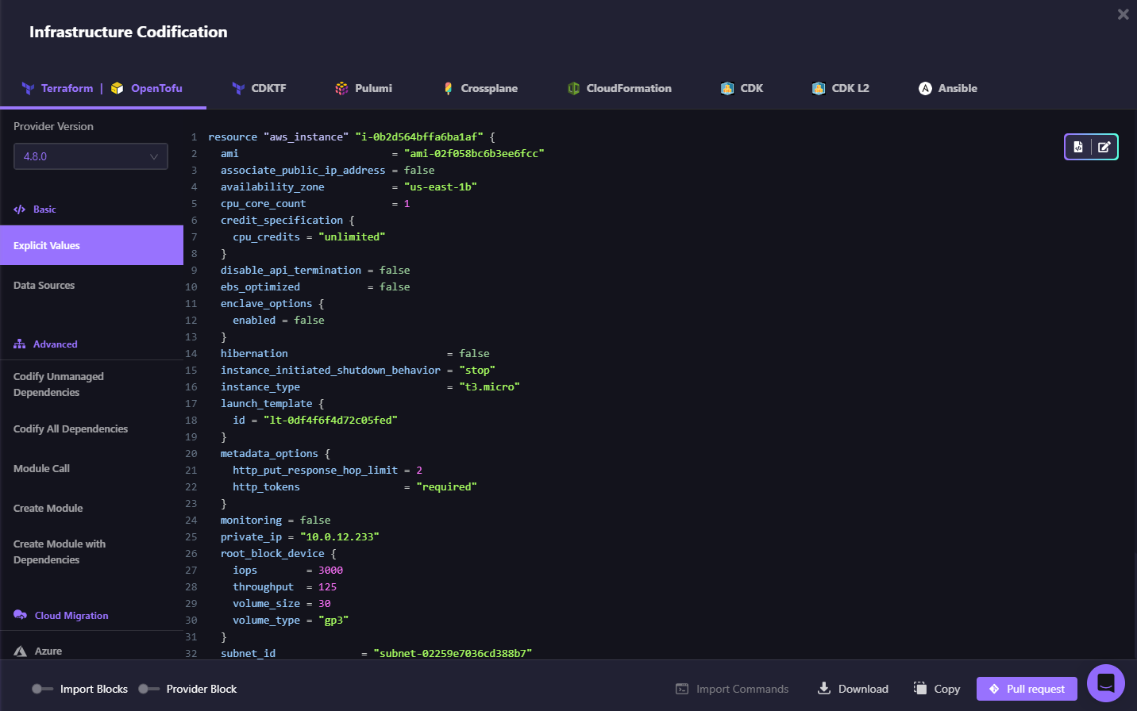Click the OpenTofu cube icon
Screen dimensions: 1137x711
118,88
